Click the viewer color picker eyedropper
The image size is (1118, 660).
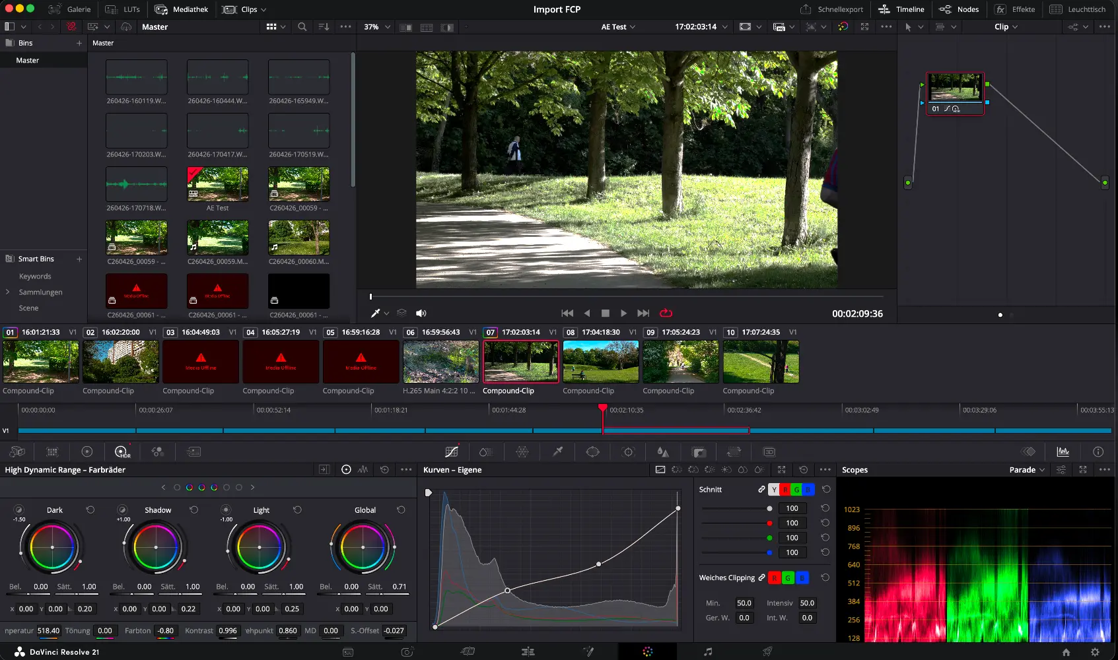pos(375,313)
